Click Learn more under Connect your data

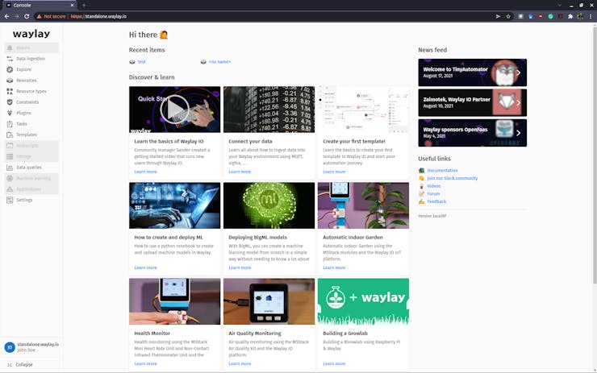click(x=240, y=172)
